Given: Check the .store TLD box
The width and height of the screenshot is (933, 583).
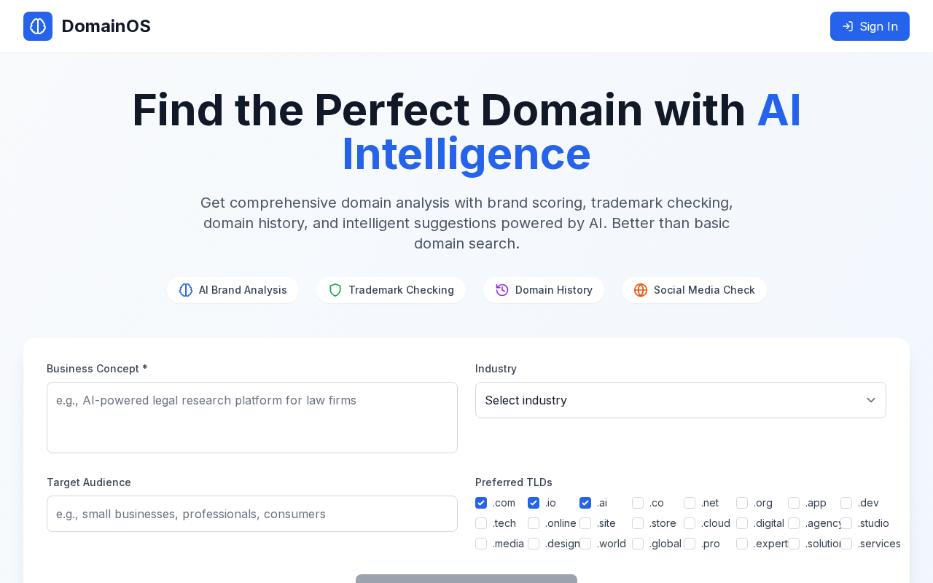Looking at the screenshot, I should click(x=638, y=523).
